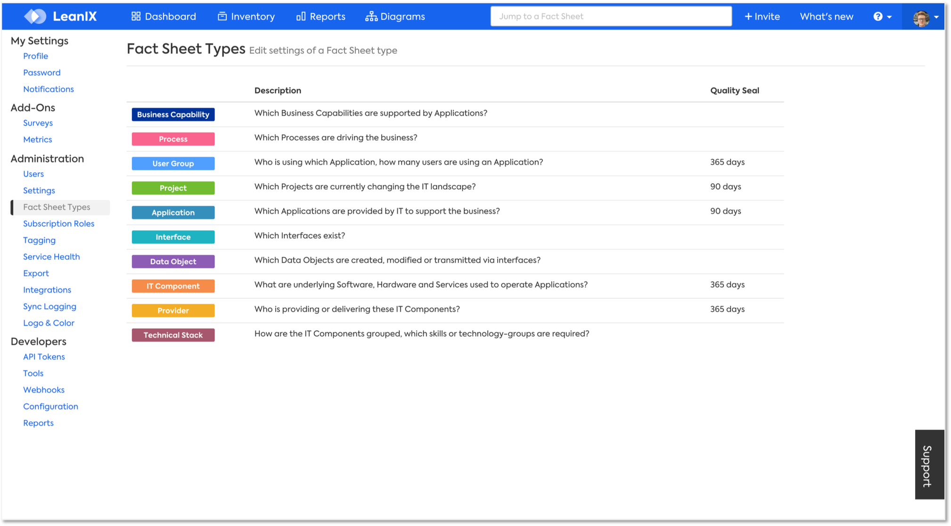Go to the Tagging administration page

click(39, 240)
